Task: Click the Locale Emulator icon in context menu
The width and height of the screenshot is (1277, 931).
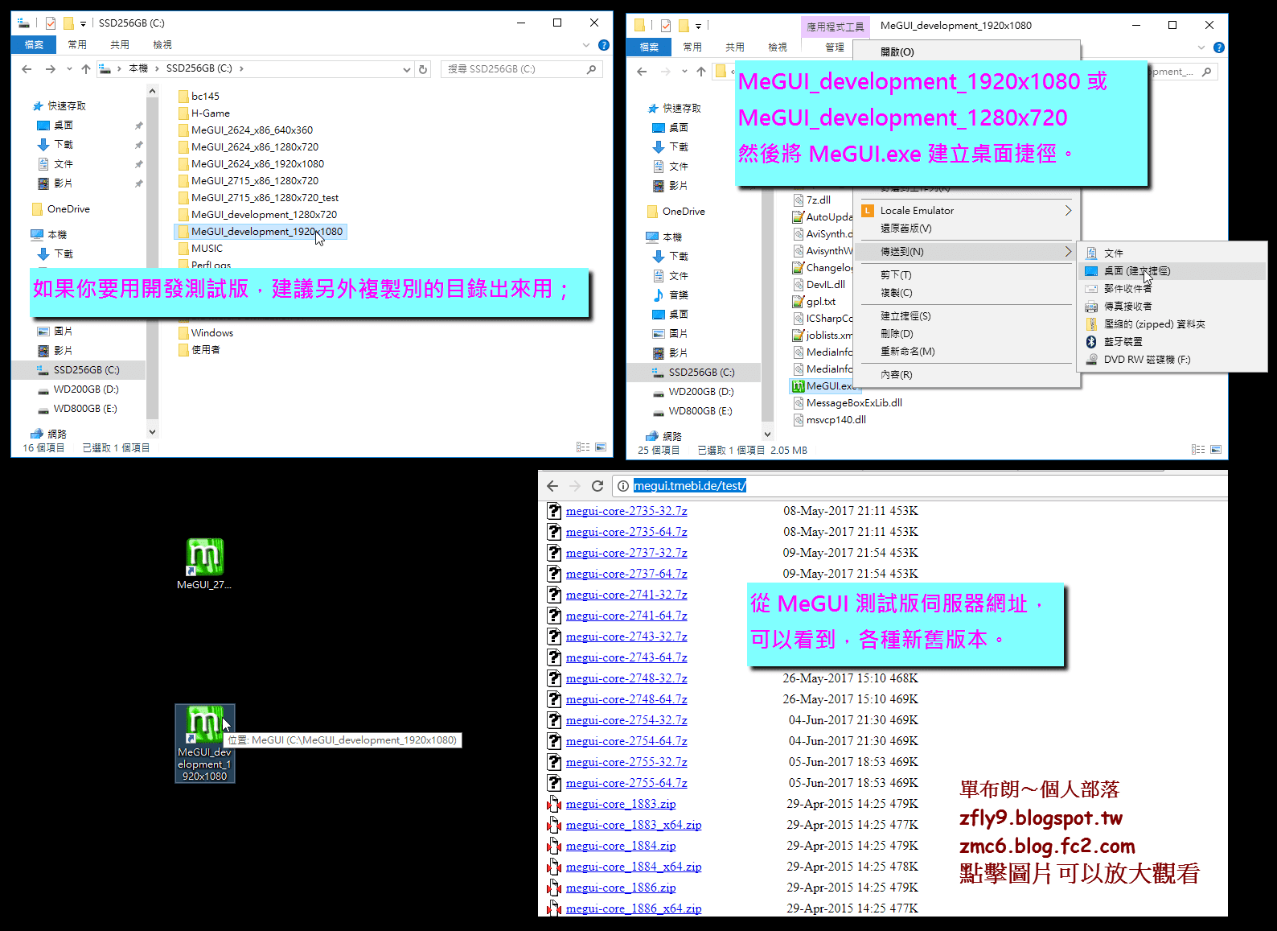Action: 868,211
